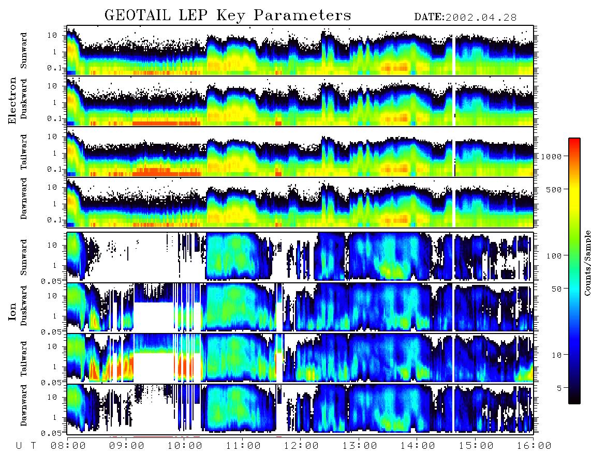591x455 pixels.
Task: Click the Ion "Sunward" axis label
Action: pyautogui.click(x=24, y=257)
